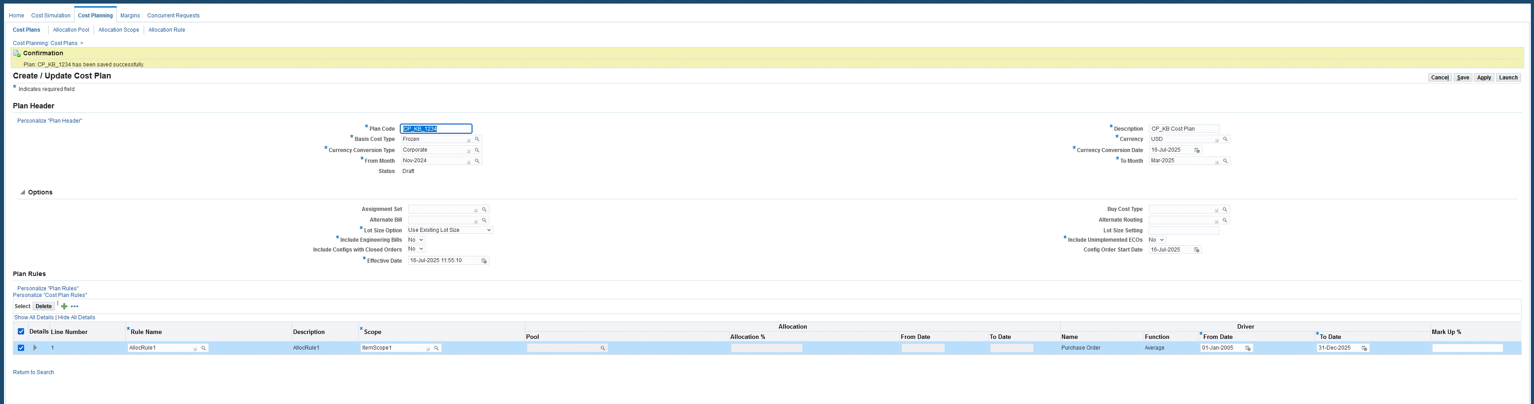Open the Buy Cost Type search lookup
The height and width of the screenshot is (404, 1534).
[x=1225, y=210]
